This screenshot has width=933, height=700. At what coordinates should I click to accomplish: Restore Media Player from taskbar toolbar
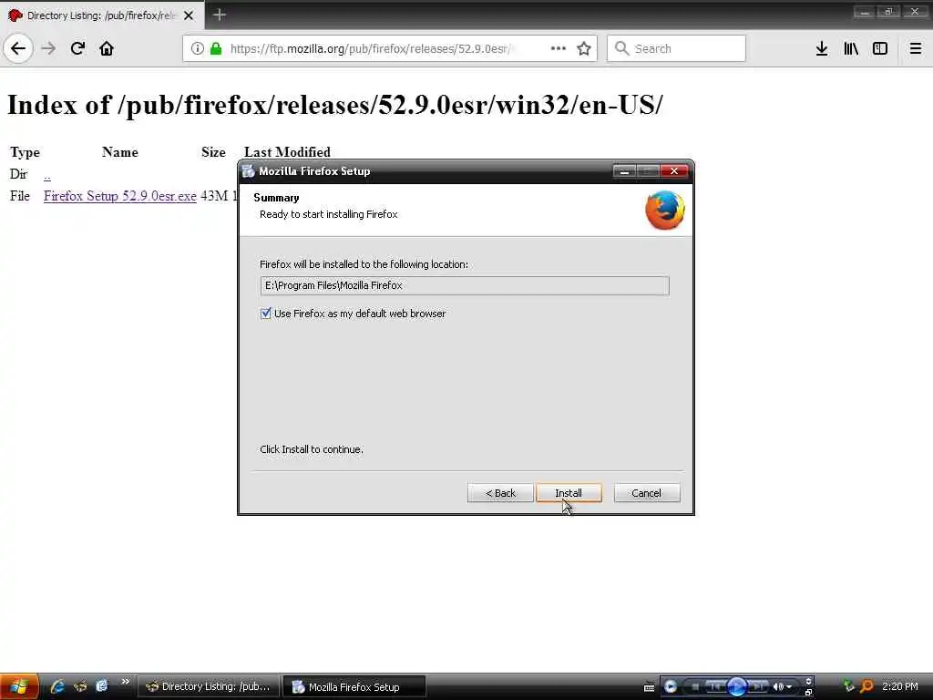coord(808,693)
